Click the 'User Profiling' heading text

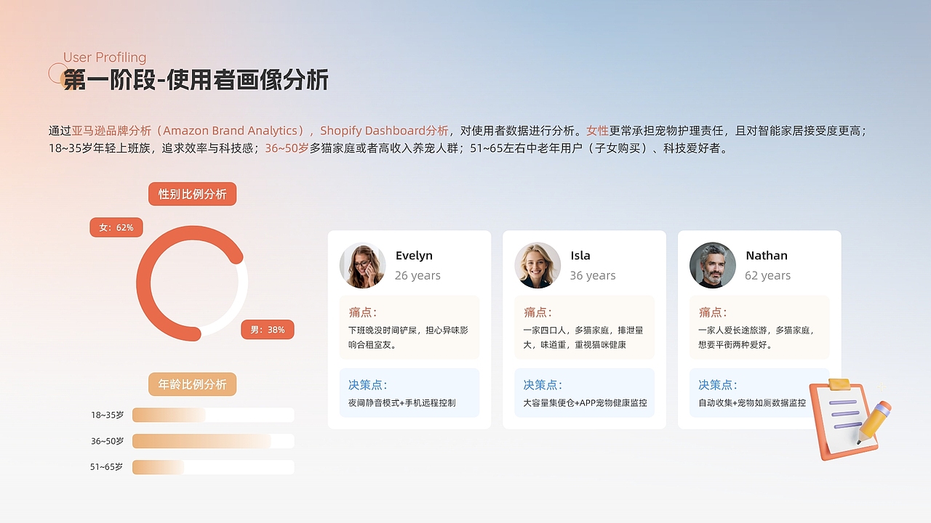tap(105, 57)
